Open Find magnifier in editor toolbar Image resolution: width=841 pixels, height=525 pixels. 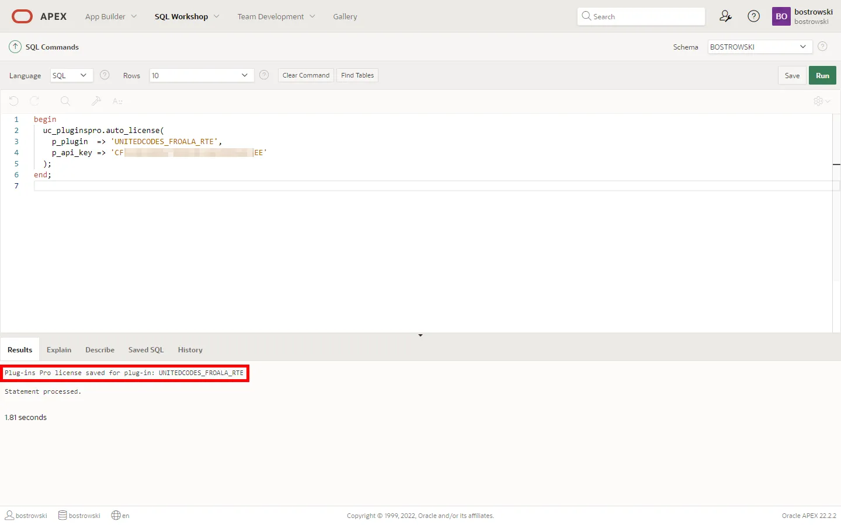tap(65, 101)
